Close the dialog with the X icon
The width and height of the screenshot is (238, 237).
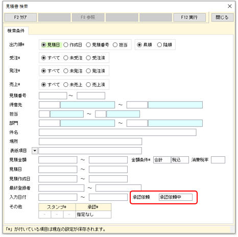click(230, 6)
